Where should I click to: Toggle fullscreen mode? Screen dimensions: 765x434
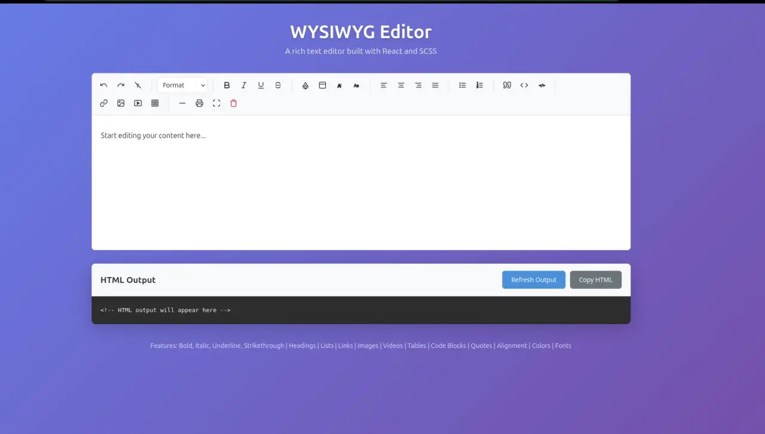click(x=216, y=103)
